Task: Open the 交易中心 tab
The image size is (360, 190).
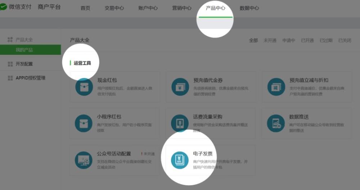Action: pos(114,8)
